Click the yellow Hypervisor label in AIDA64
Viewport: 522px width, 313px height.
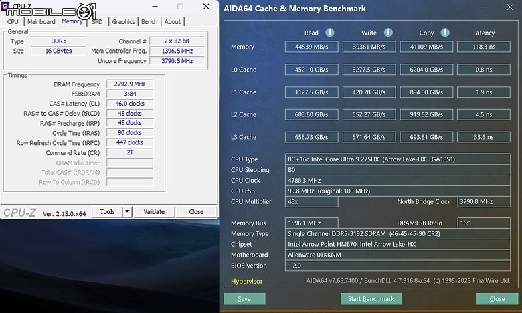[x=247, y=281]
